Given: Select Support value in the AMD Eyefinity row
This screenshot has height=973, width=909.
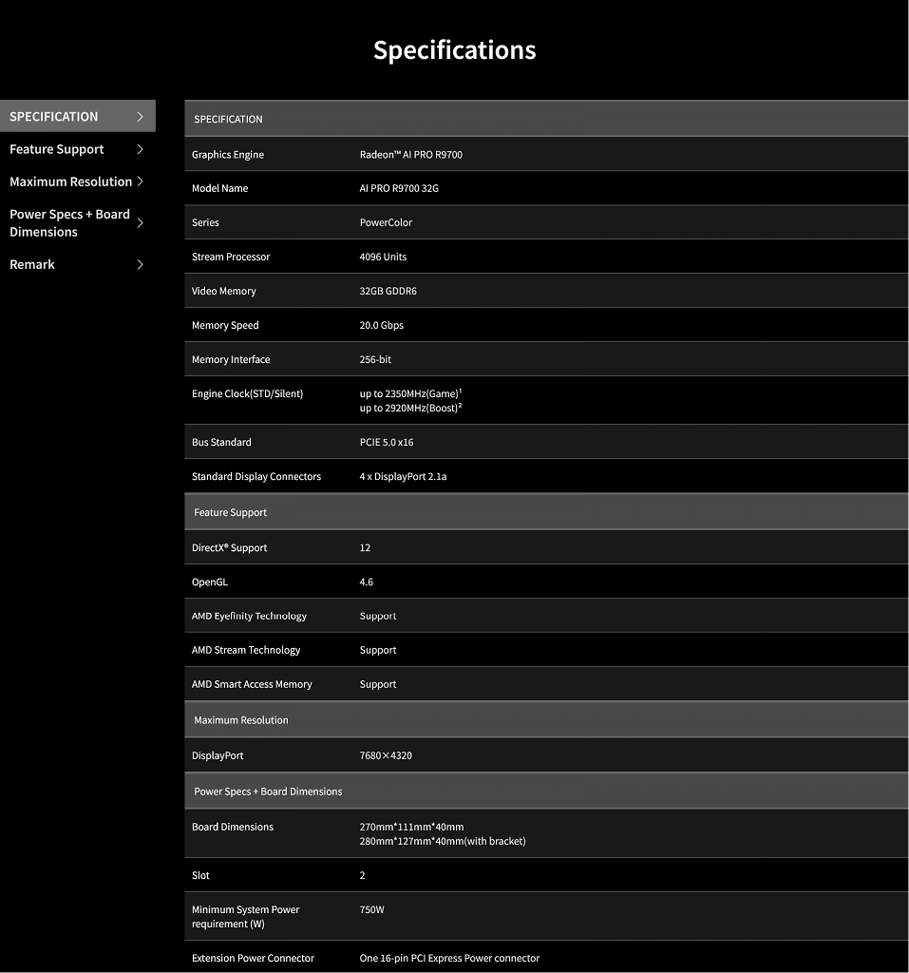Looking at the screenshot, I should click(x=378, y=616).
